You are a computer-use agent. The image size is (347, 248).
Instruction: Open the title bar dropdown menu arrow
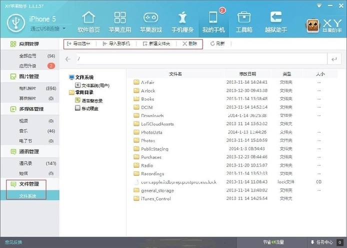point(319,6)
